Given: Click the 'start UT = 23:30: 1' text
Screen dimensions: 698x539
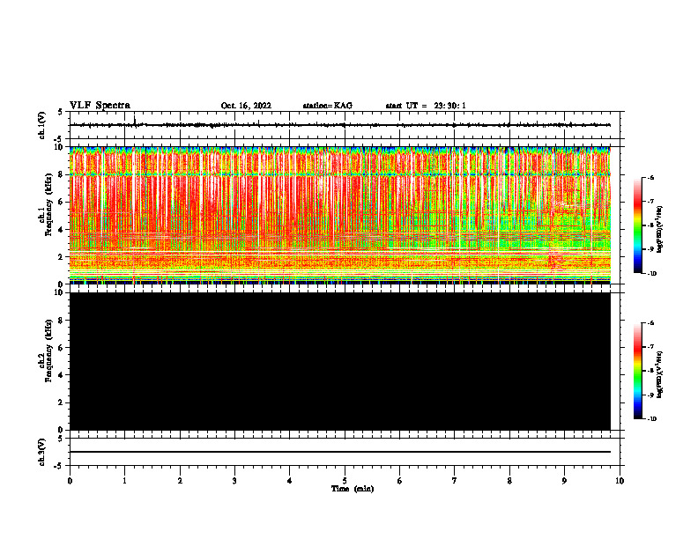Looking at the screenshot, I should [x=426, y=106].
